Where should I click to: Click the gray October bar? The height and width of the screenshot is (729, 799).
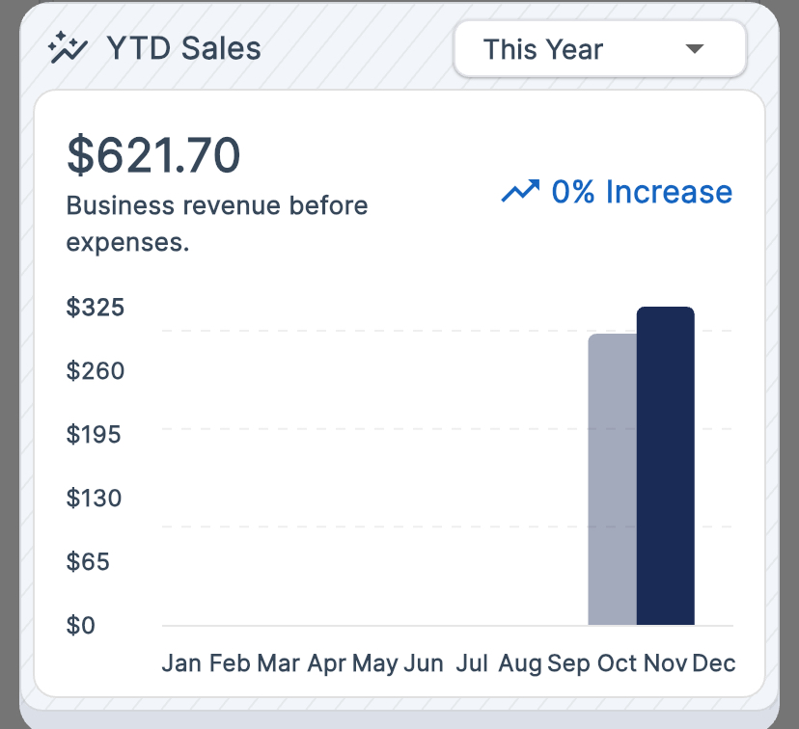click(x=612, y=479)
